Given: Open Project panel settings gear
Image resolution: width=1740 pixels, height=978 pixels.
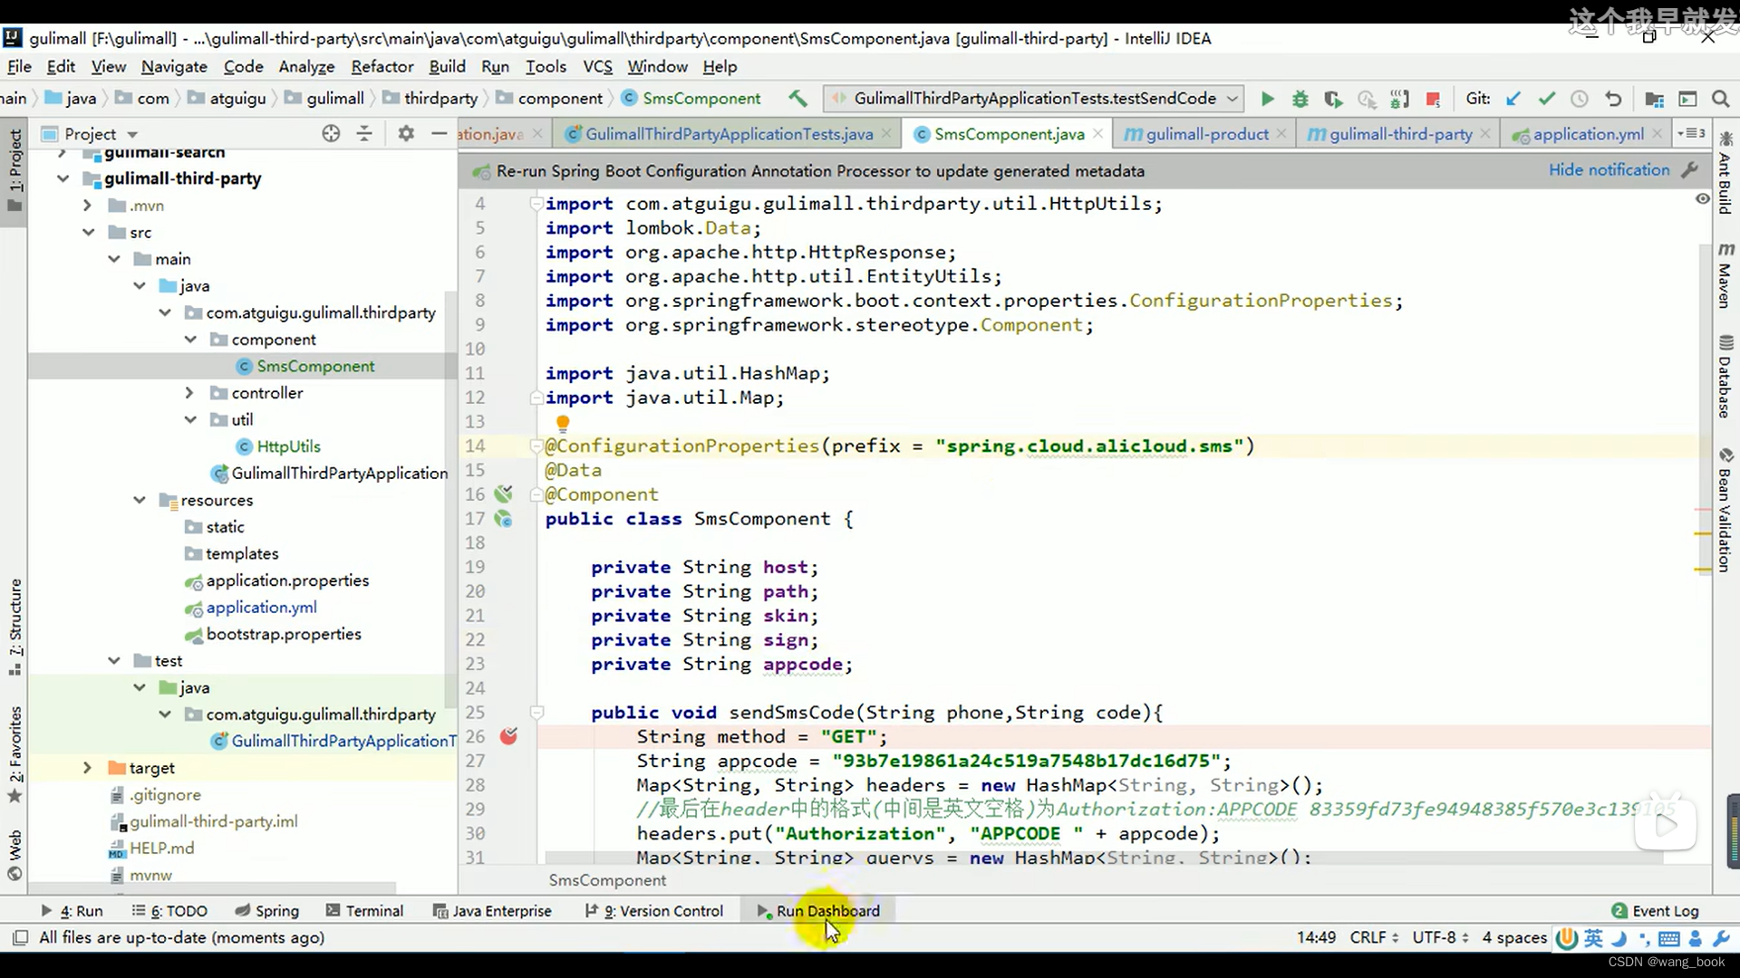Looking at the screenshot, I should (406, 134).
